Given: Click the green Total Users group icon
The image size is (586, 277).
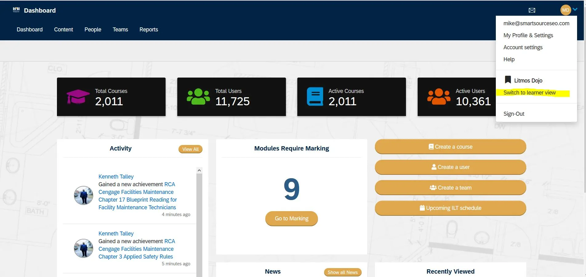Looking at the screenshot, I should (198, 97).
